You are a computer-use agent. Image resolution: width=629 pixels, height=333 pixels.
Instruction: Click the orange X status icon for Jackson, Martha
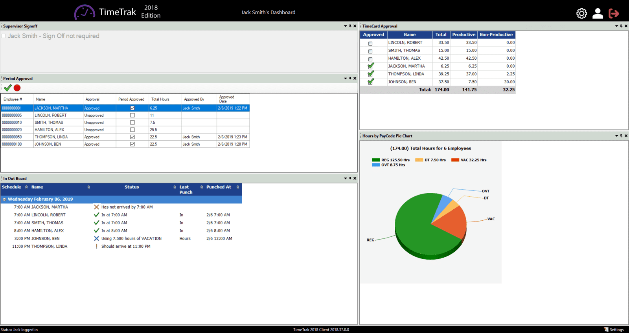(x=96, y=207)
